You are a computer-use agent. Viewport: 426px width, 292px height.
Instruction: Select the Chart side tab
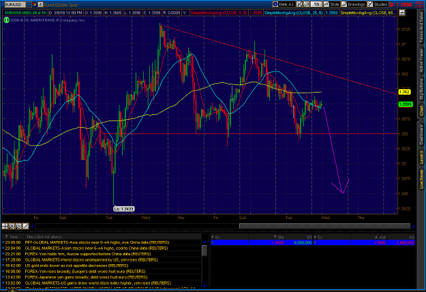[421, 111]
